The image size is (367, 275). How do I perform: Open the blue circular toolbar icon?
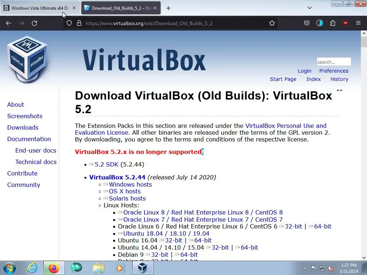click(319, 23)
